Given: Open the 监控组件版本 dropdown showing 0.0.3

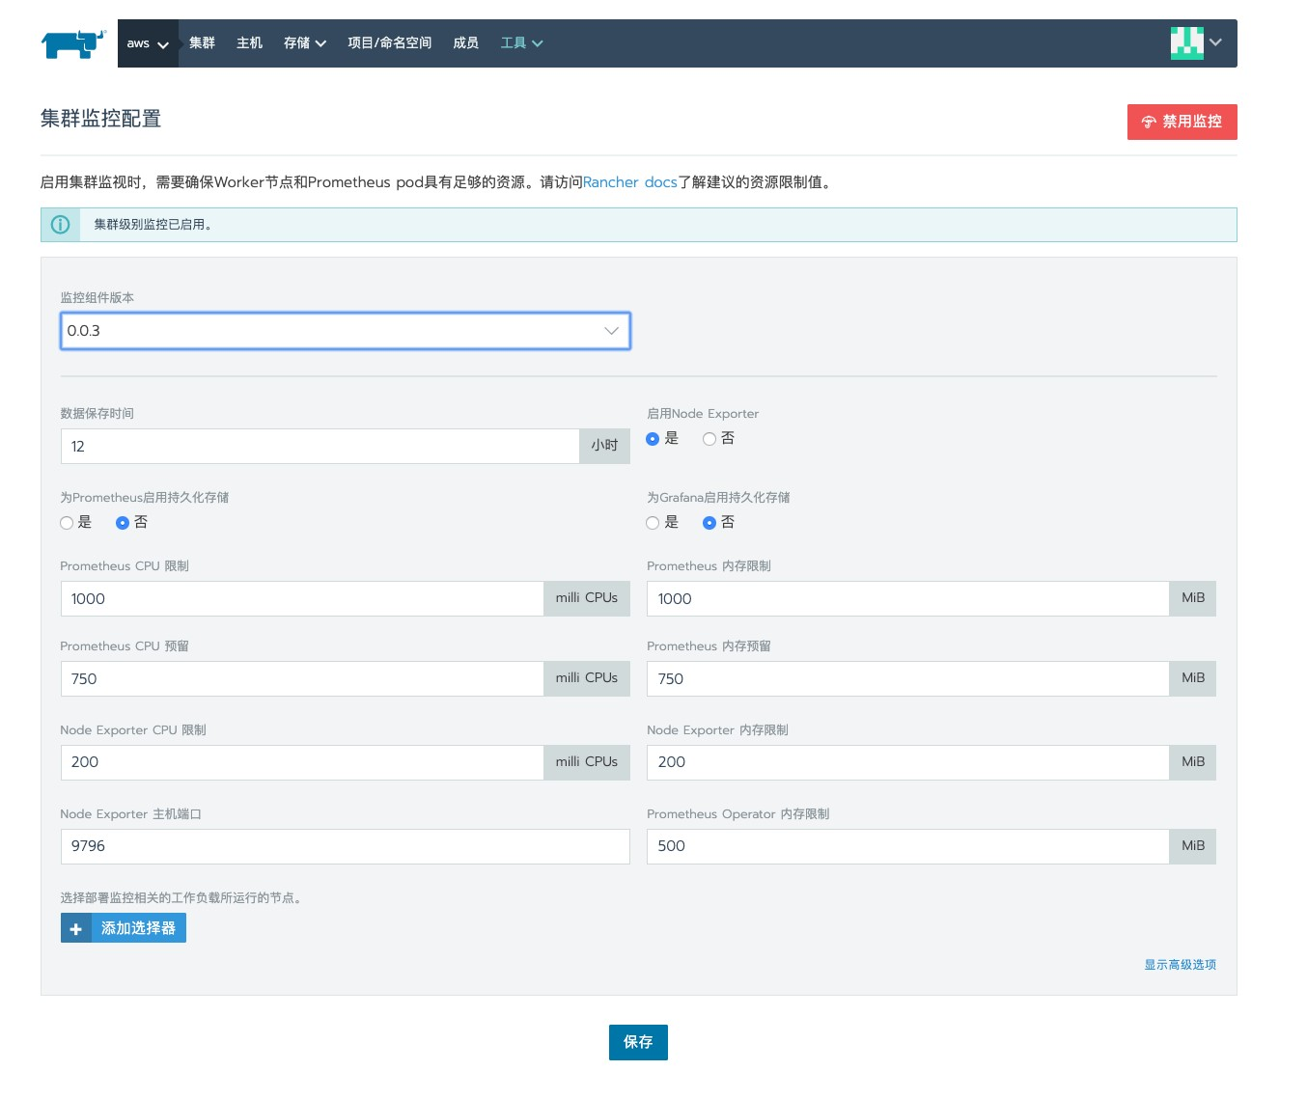Looking at the screenshot, I should (x=346, y=331).
